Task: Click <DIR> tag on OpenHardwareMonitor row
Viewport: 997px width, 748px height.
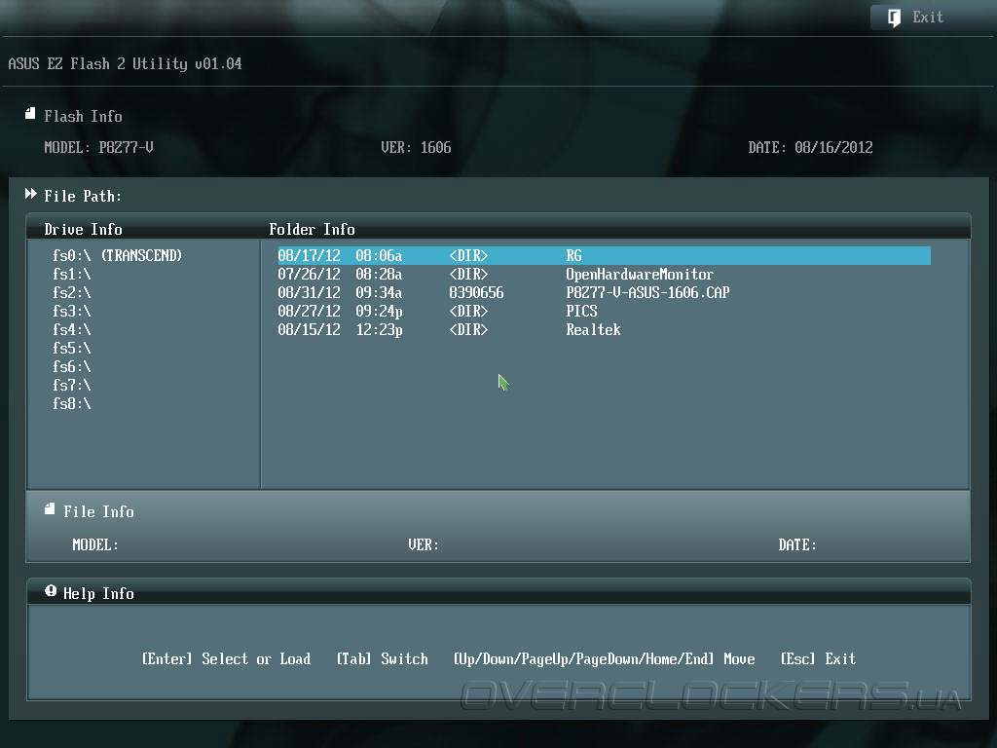Action: (468, 274)
